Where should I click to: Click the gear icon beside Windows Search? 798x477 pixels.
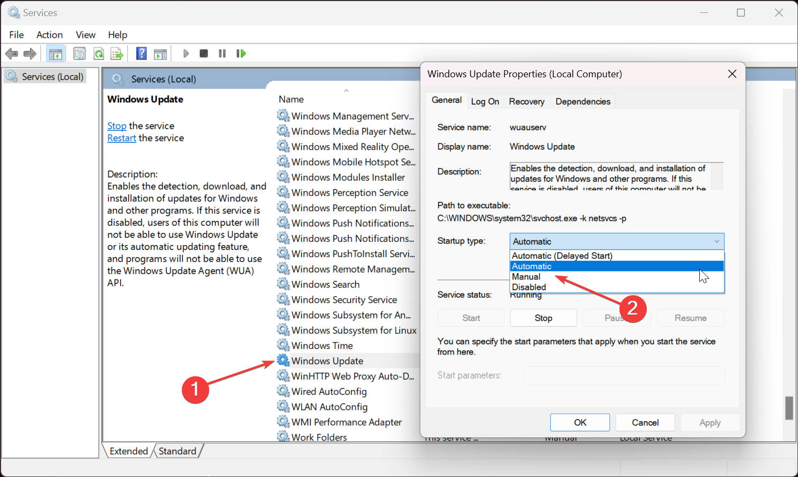[283, 284]
